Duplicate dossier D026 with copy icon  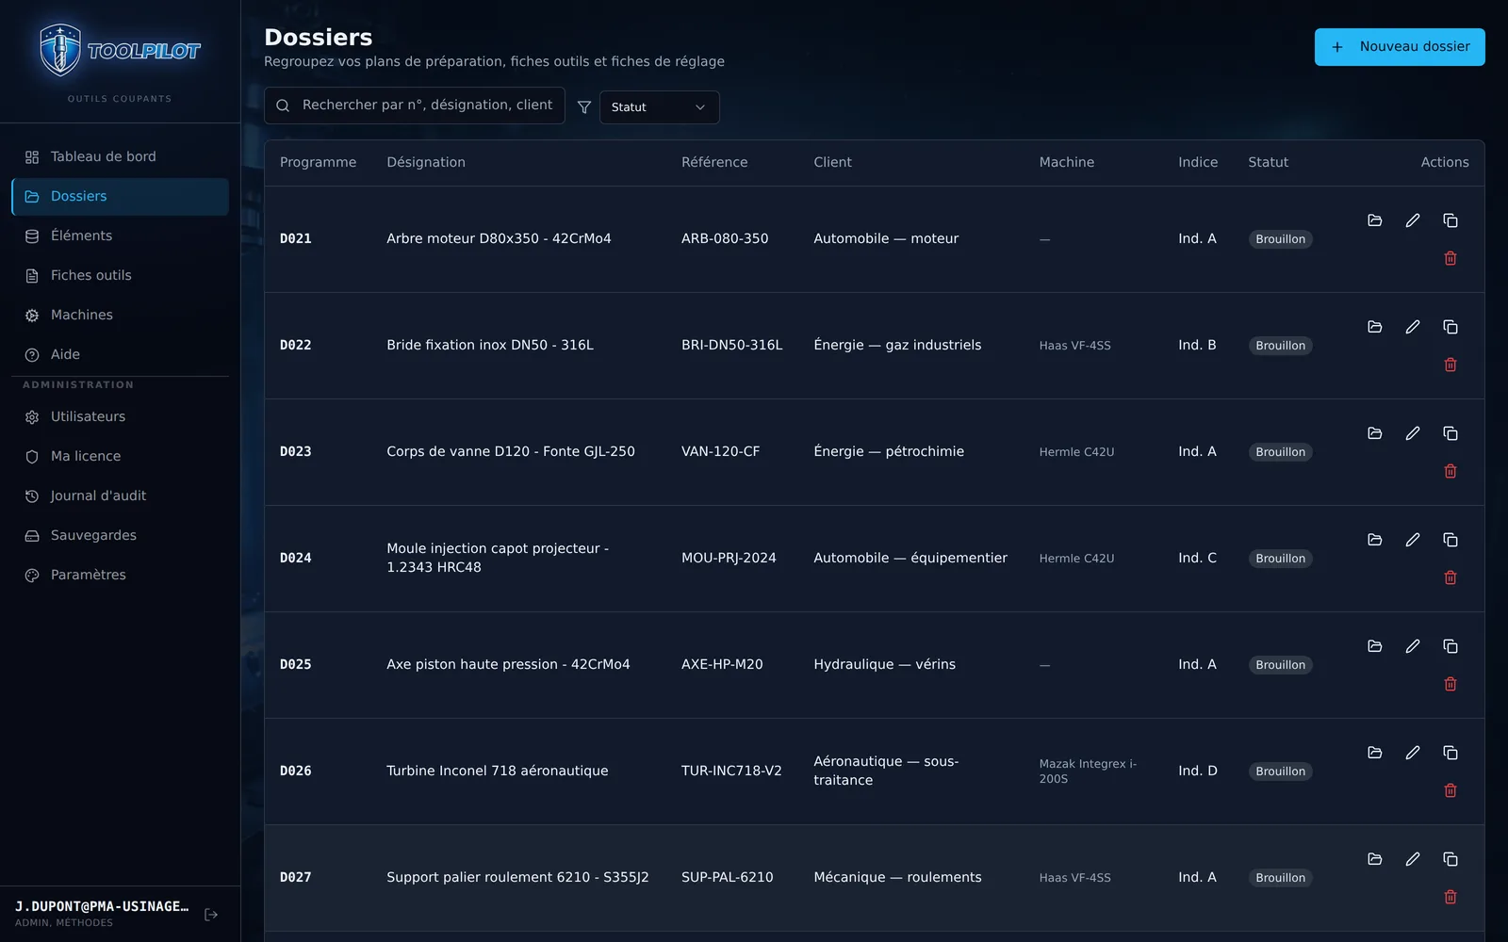point(1451,753)
